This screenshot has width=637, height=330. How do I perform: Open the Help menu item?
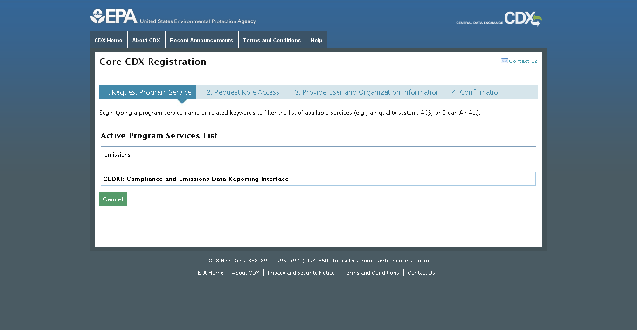click(316, 40)
